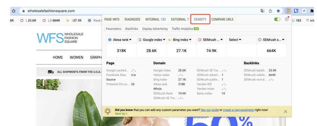This screenshot has width=317, height=126.
Task: Click the Source link under Page
Action: pos(111,80)
